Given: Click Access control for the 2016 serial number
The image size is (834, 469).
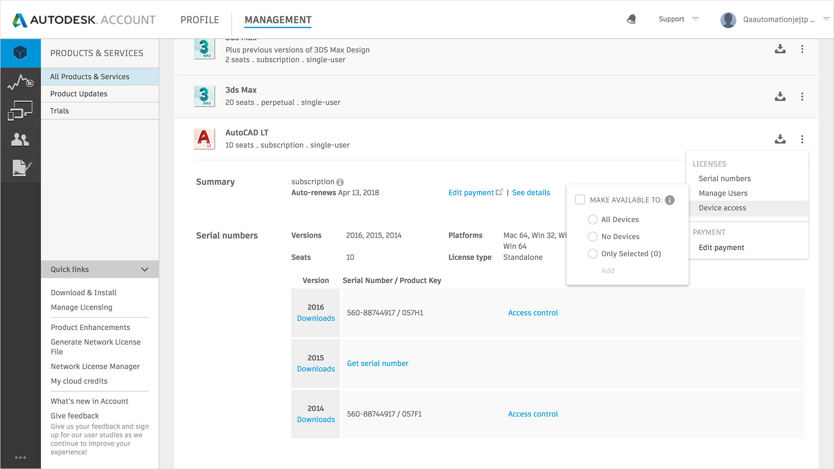Looking at the screenshot, I should click(533, 313).
